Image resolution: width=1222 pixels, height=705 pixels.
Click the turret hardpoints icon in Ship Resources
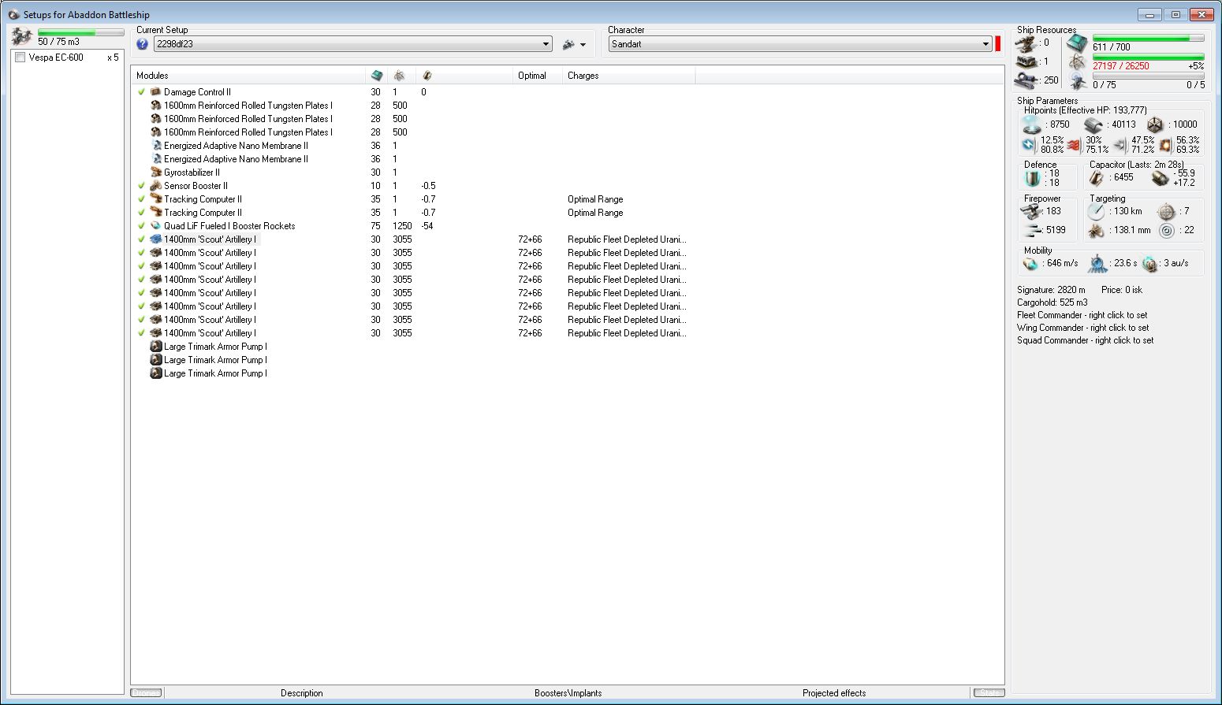[x=1026, y=43]
